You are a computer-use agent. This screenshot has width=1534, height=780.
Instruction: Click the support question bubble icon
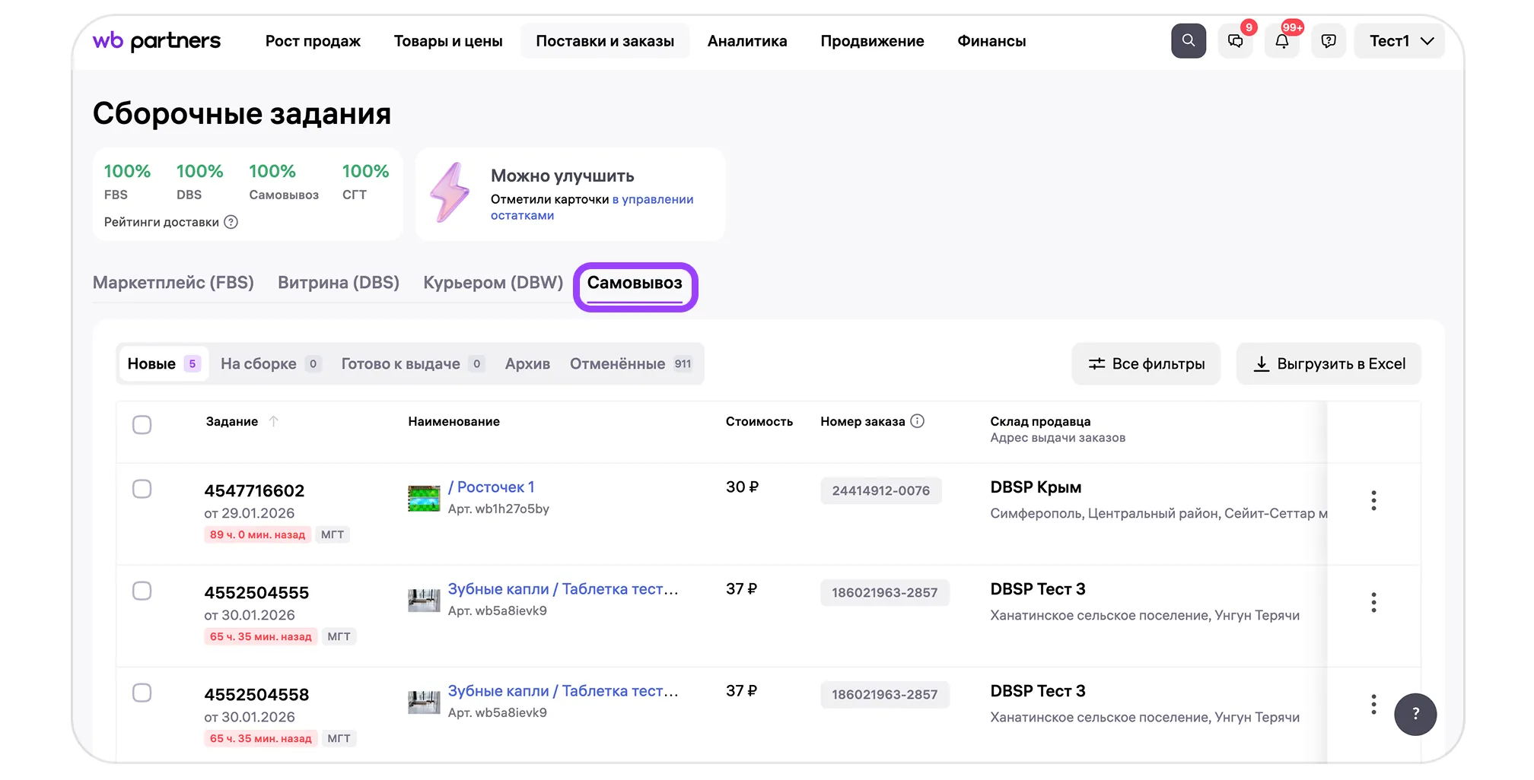(x=1329, y=41)
